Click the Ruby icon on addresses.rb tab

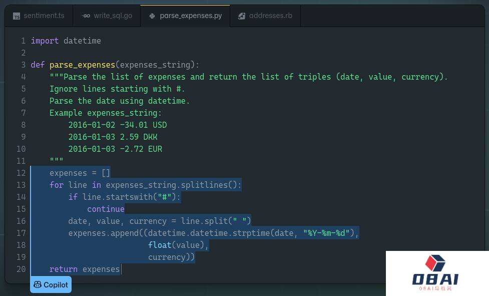[242, 16]
